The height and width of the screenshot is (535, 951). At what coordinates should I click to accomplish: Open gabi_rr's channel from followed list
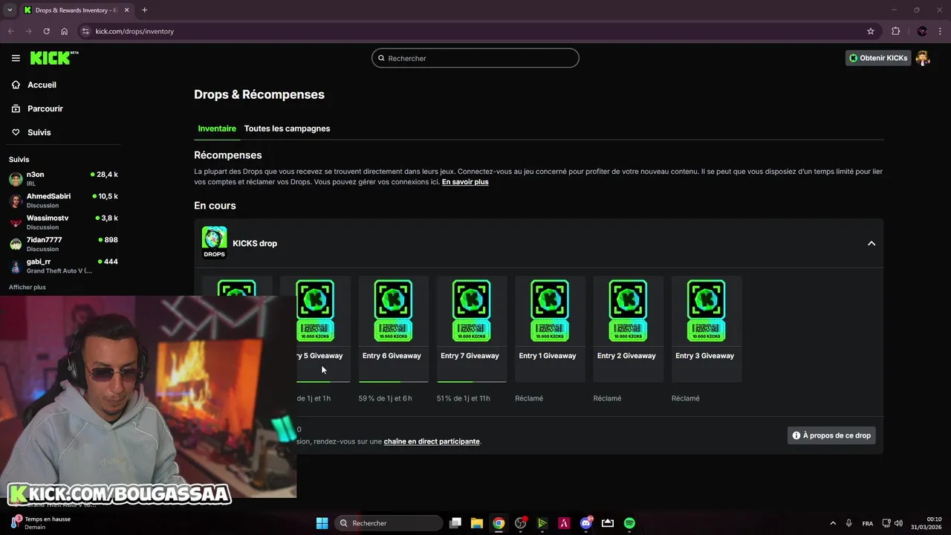click(63, 266)
